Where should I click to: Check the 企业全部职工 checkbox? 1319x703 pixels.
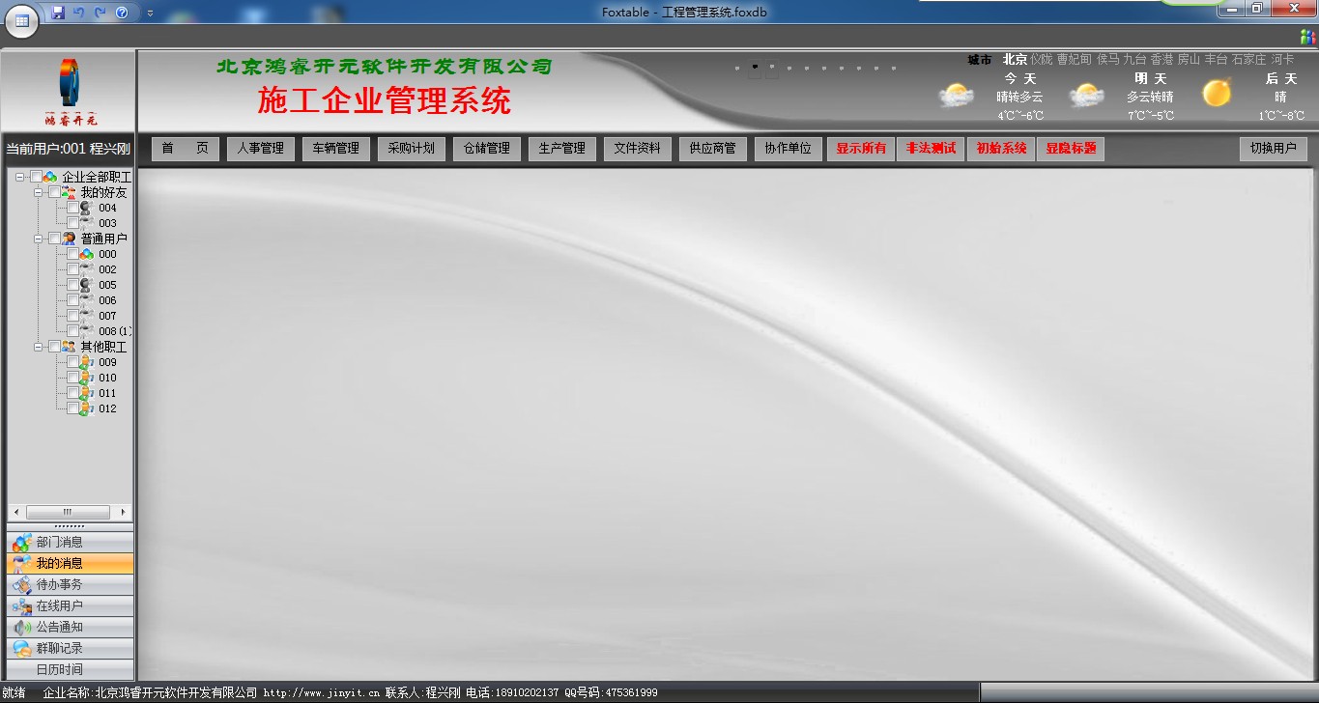click(x=37, y=177)
